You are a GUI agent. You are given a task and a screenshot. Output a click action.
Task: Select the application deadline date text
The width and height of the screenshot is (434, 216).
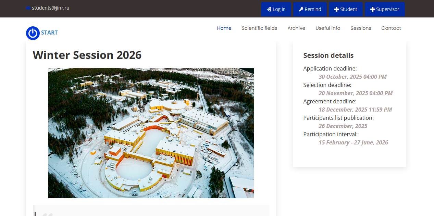352,77
